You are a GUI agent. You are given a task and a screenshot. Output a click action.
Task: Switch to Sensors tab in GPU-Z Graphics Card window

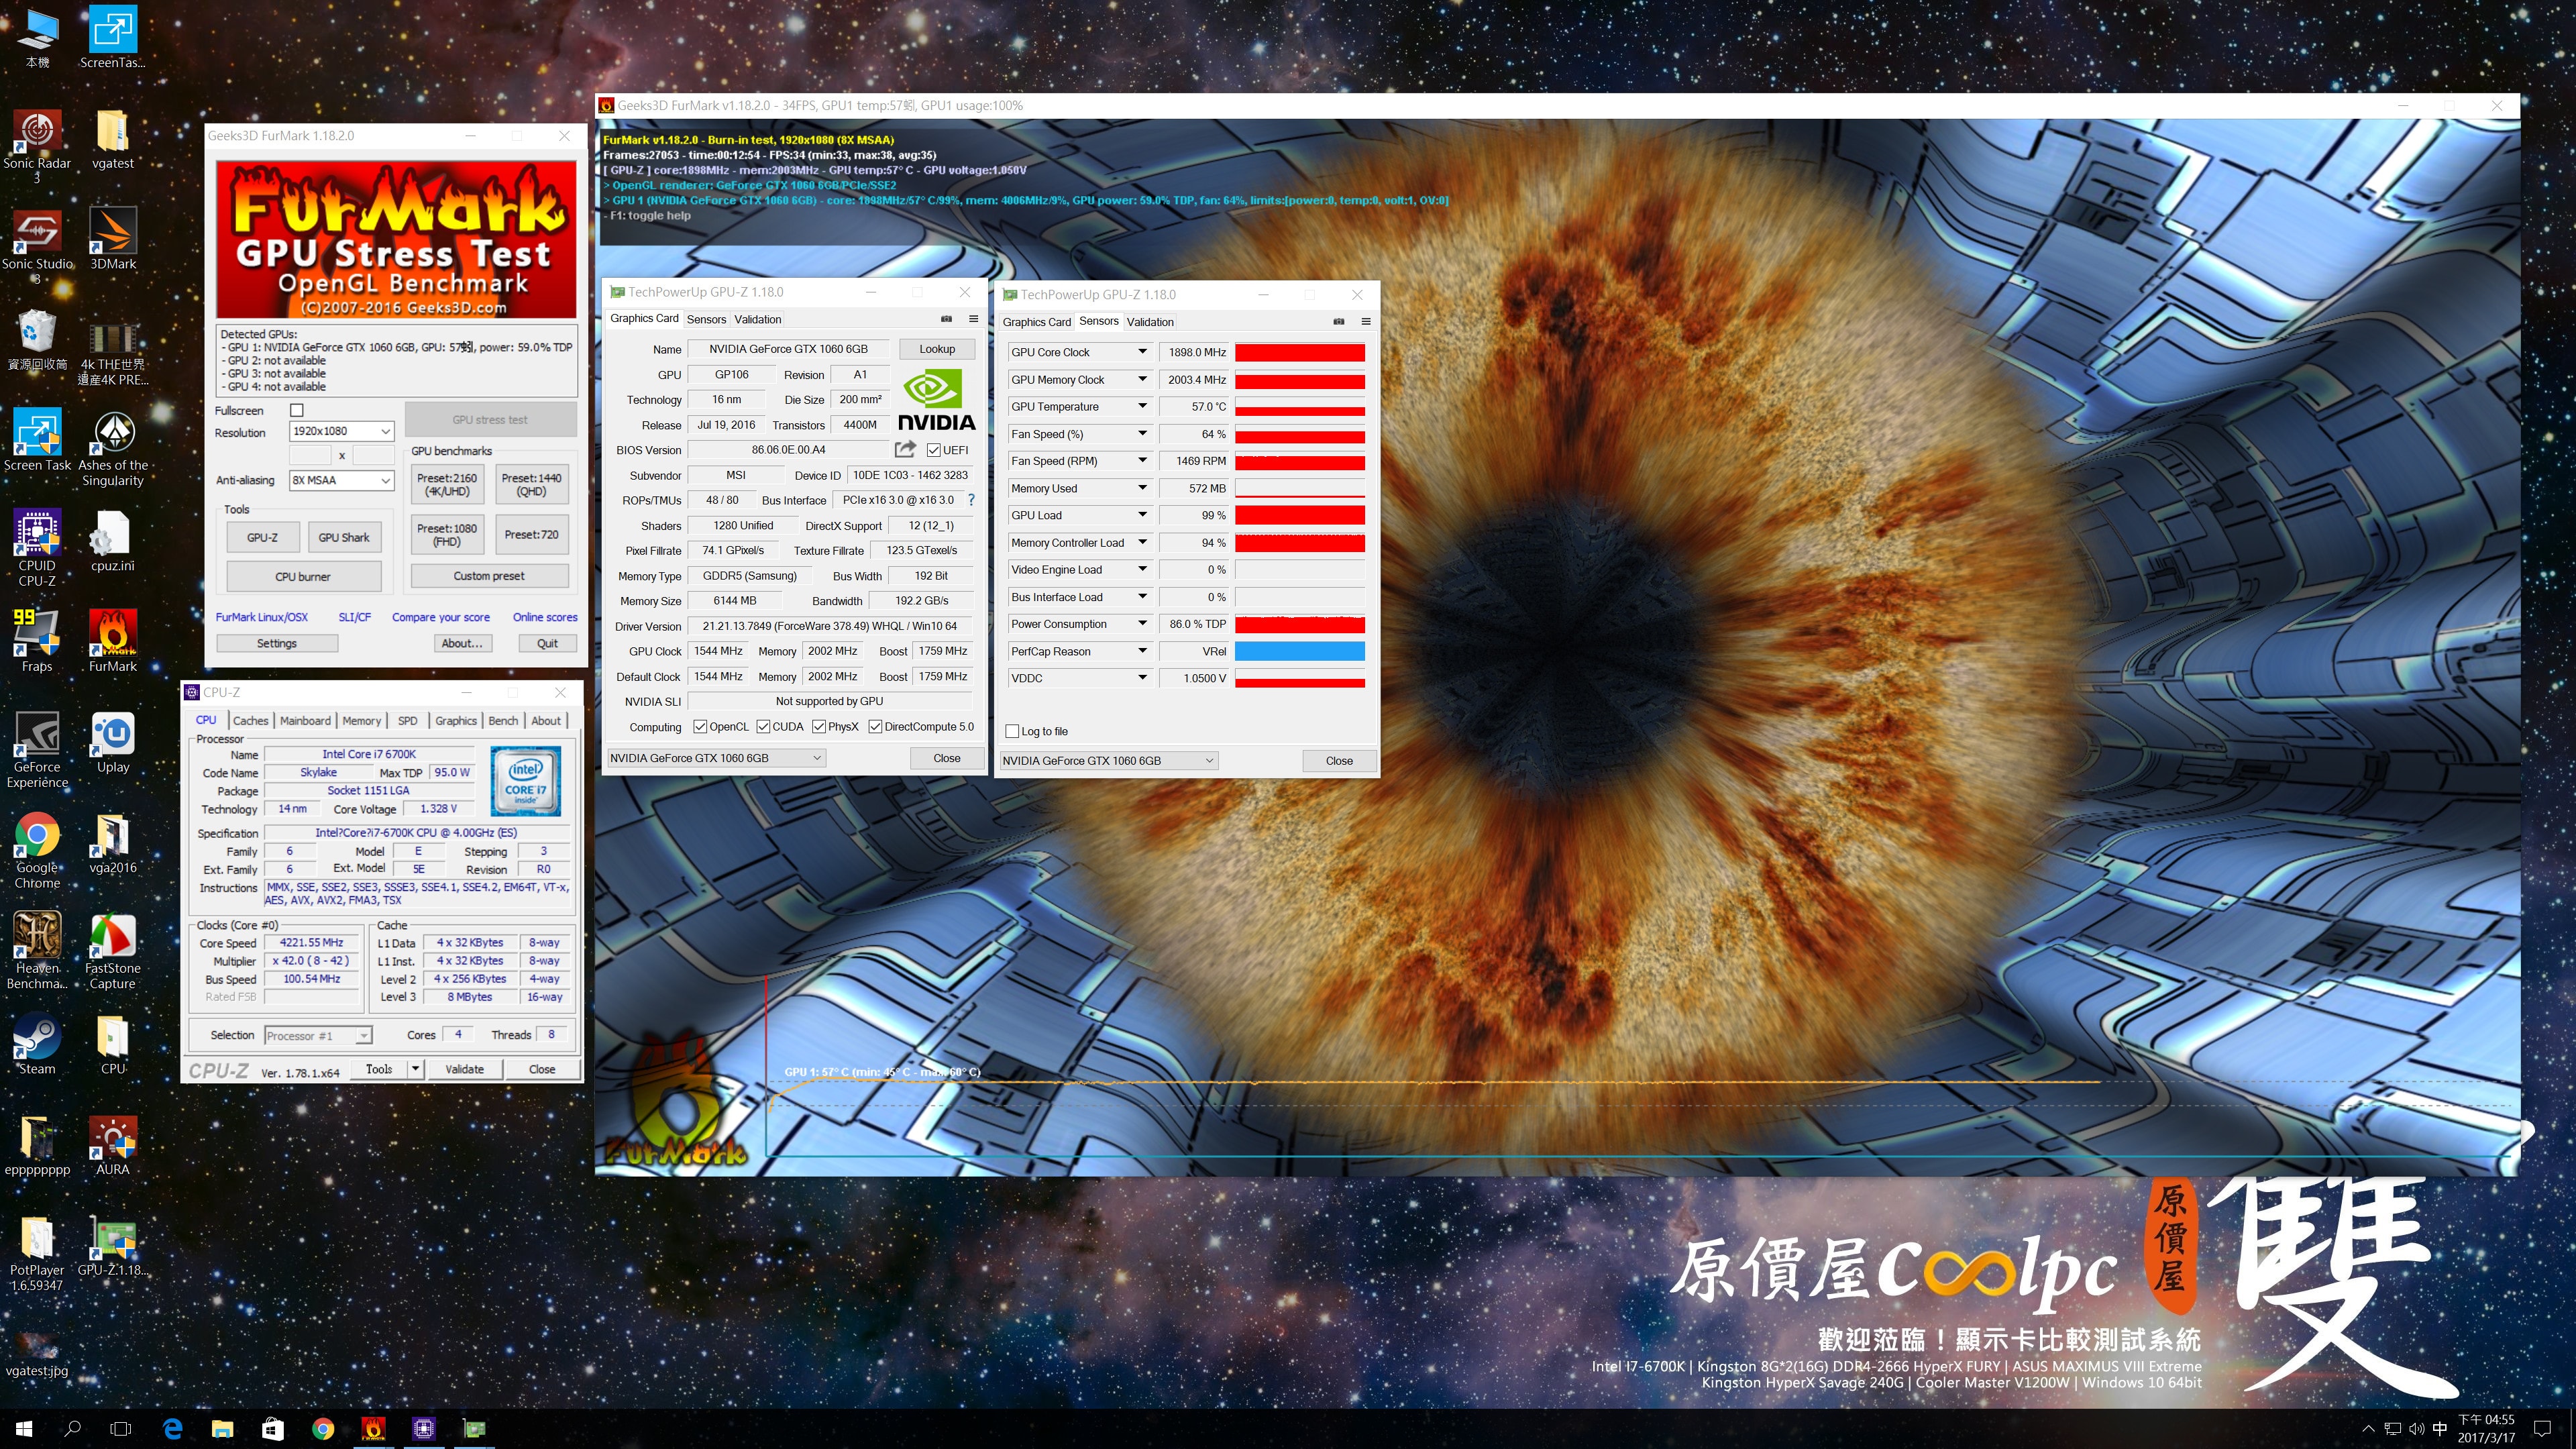click(x=706, y=319)
